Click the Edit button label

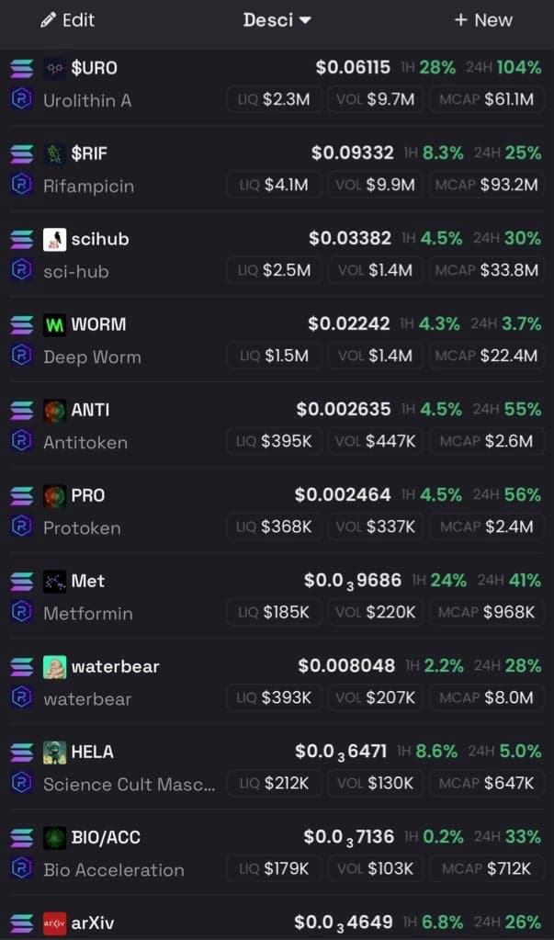[78, 19]
